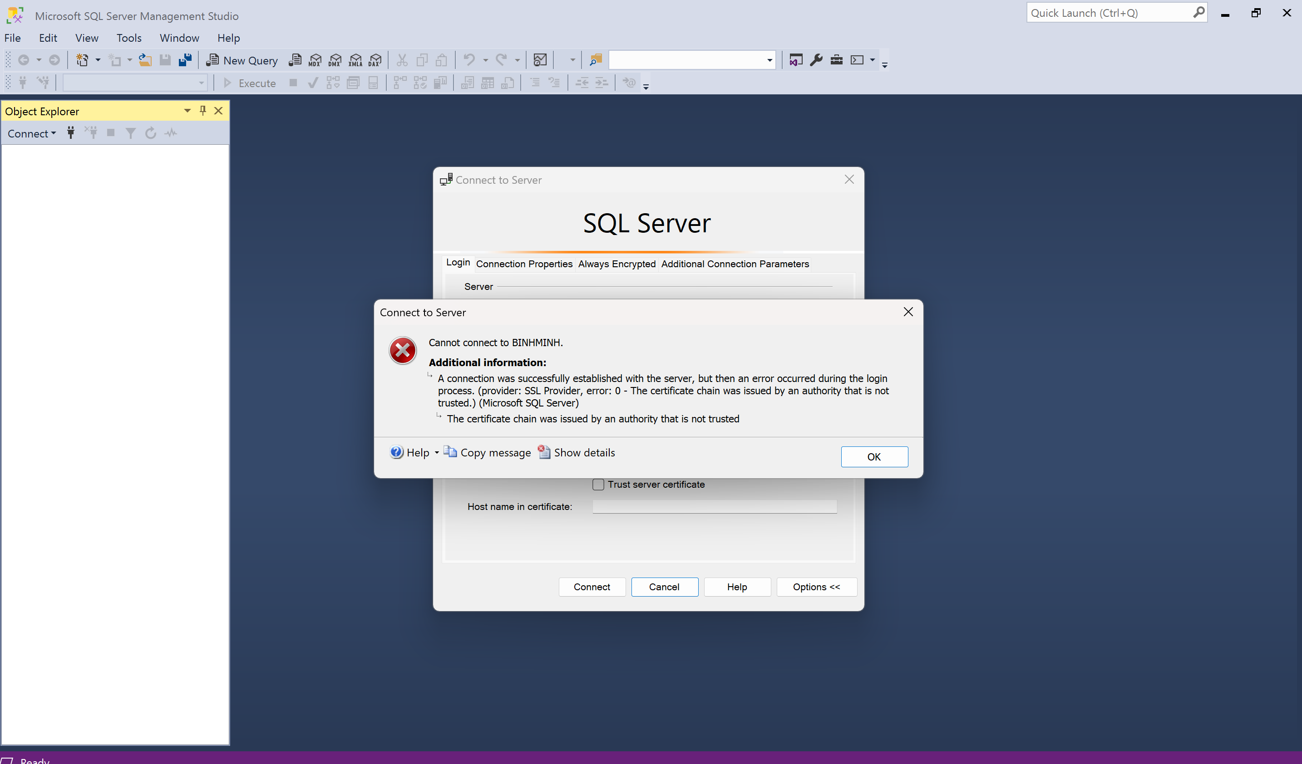Pin the Object Explorer panel
Image resolution: width=1302 pixels, height=764 pixels.
(x=203, y=110)
